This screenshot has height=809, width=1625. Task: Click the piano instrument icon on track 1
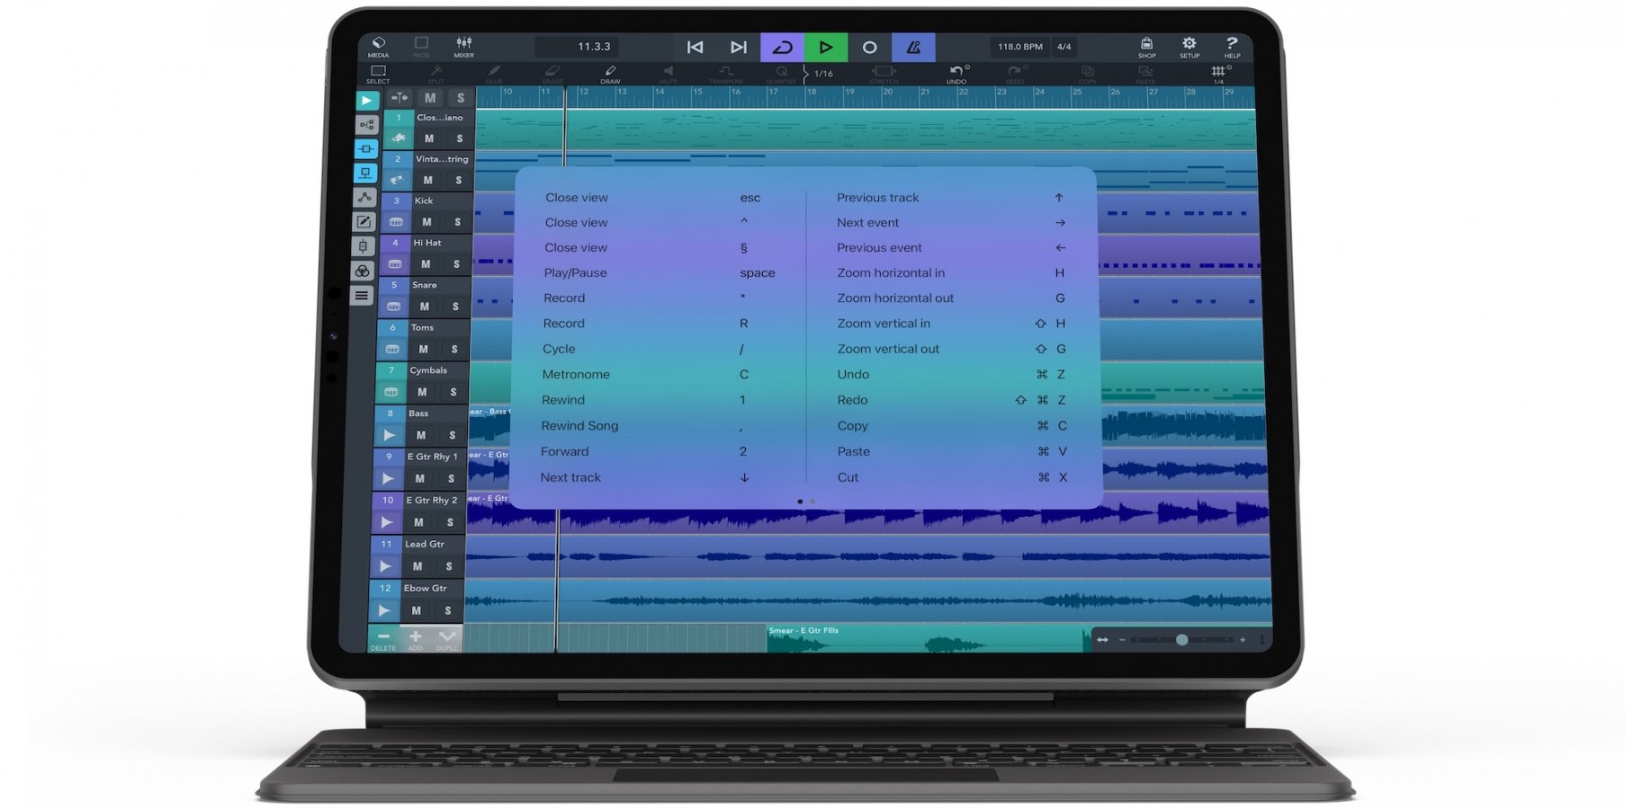point(398,138)
